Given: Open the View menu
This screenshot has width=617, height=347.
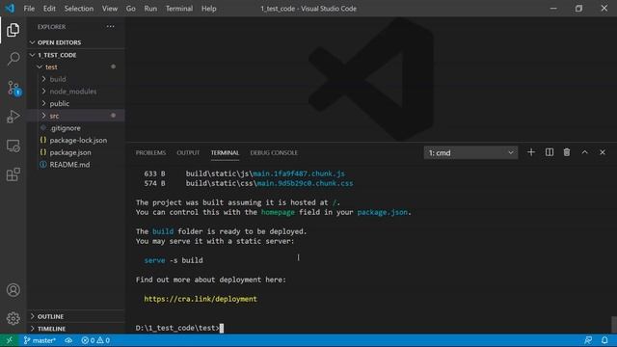Looking at the screenshot, I should [110, 9].
